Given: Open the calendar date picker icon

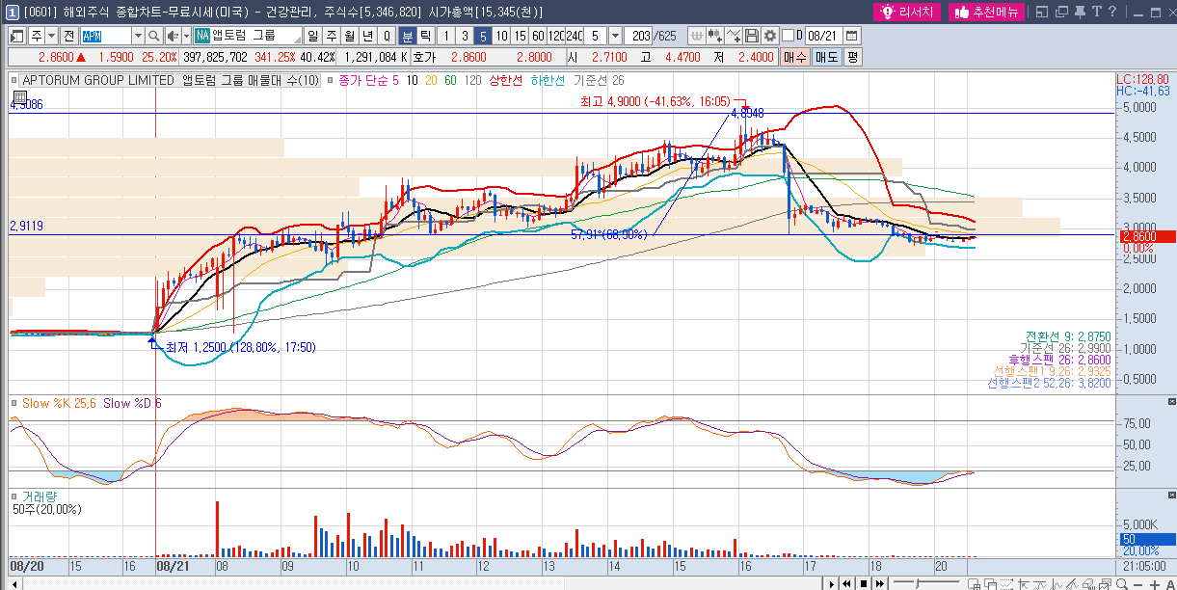Looking at the screenshot, I should coord(851,36).
